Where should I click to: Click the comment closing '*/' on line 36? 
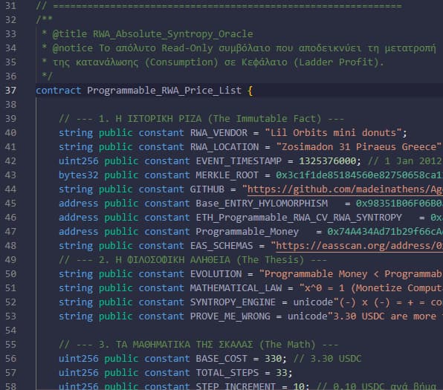coord(47,77)
